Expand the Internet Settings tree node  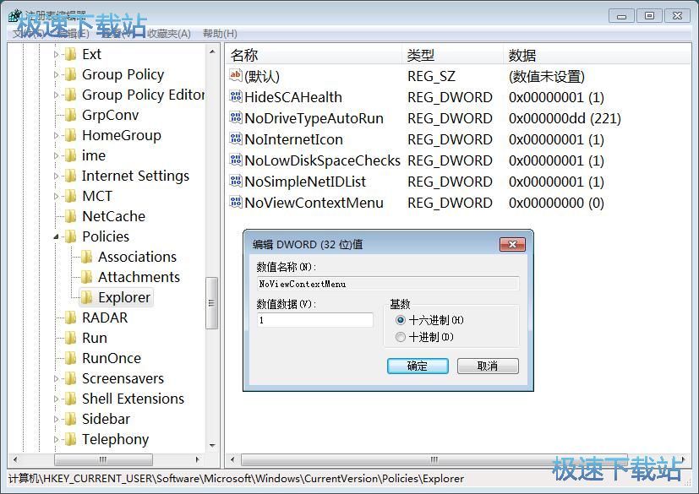point(56,176)
